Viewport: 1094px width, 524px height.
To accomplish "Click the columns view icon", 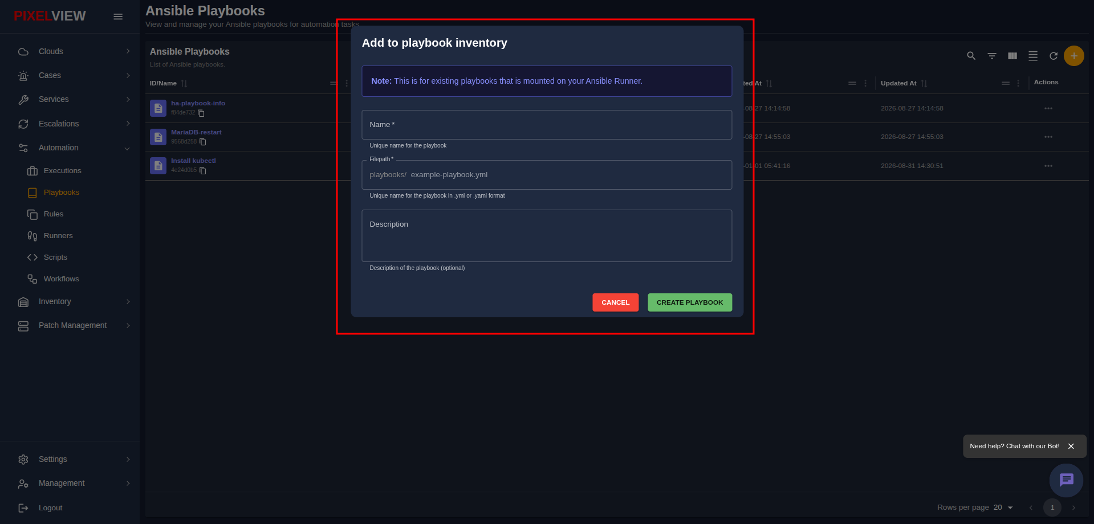I will coord(1012,56).
